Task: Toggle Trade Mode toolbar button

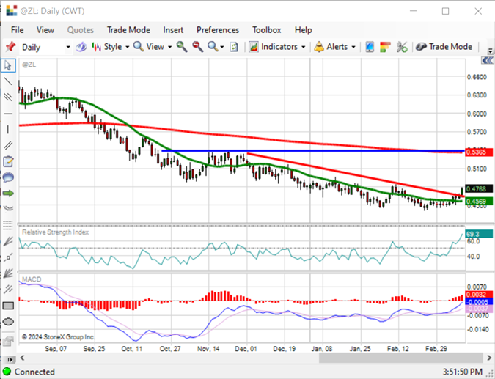Action: pyautogui.click(x=444, y=47)
